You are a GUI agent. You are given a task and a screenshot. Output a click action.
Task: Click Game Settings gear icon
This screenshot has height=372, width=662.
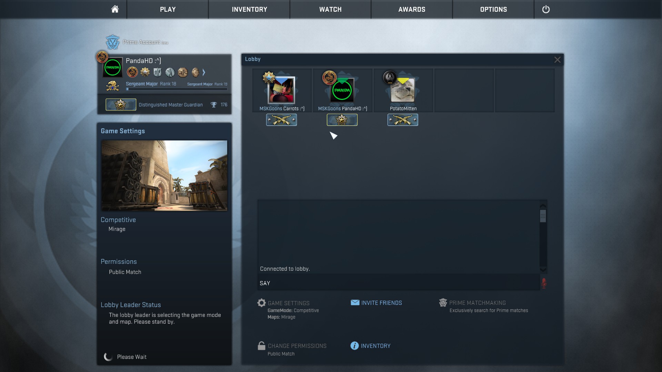(262, 303)
